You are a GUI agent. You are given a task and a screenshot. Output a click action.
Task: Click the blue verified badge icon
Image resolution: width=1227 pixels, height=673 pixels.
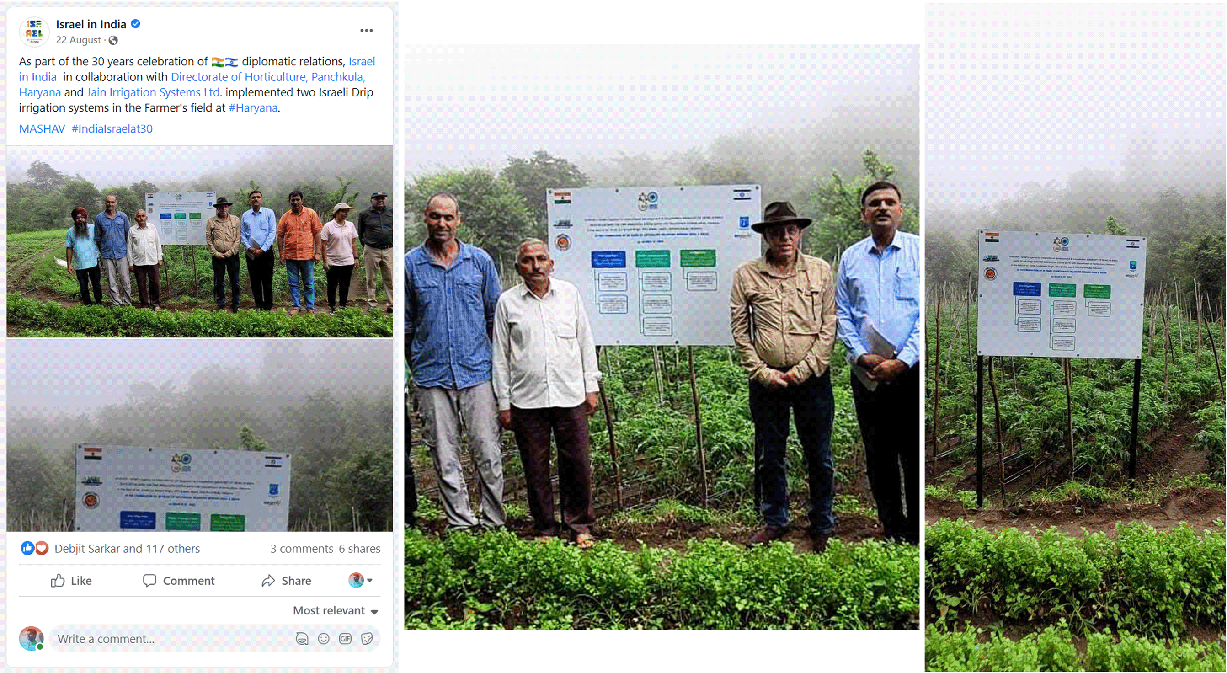pyautogui.click(x=135, y=24)
